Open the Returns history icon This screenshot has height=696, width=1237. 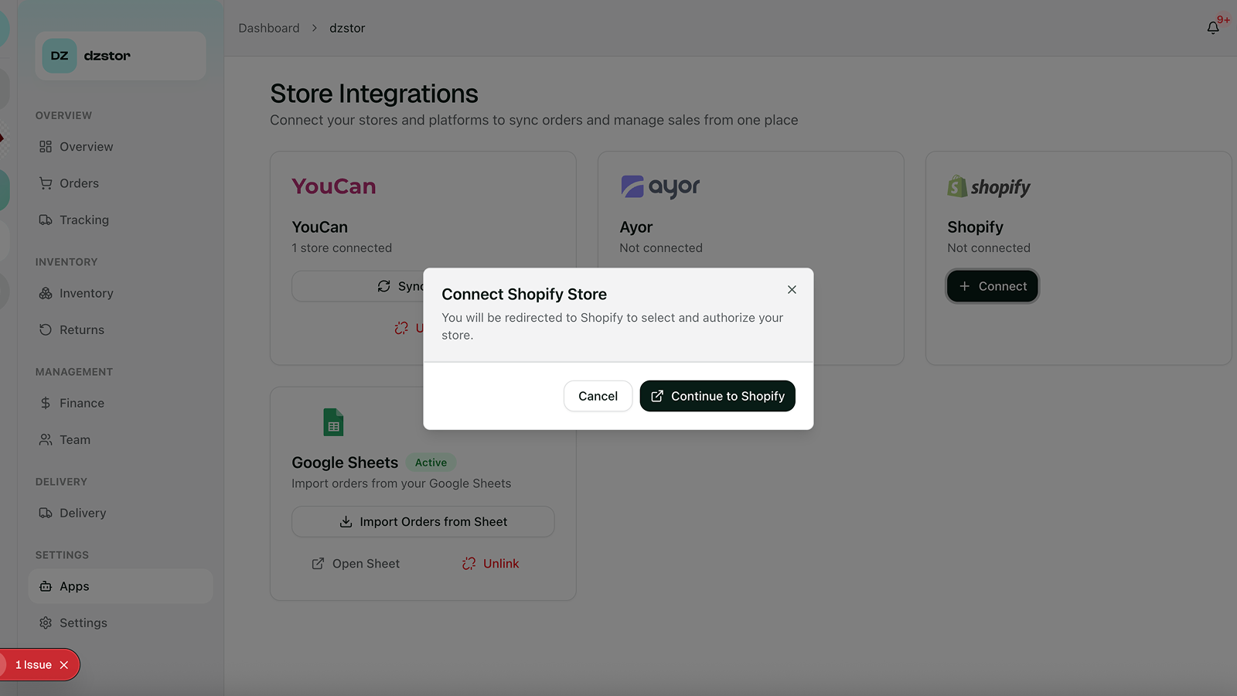click(47, 329)
